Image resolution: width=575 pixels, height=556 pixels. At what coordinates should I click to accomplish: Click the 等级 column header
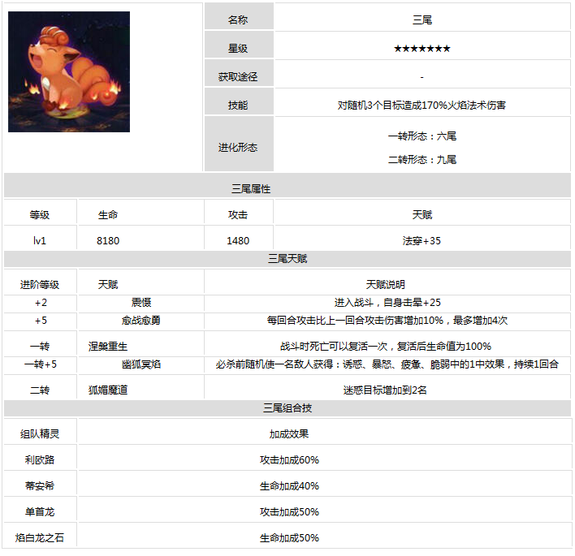pos(40,215)
